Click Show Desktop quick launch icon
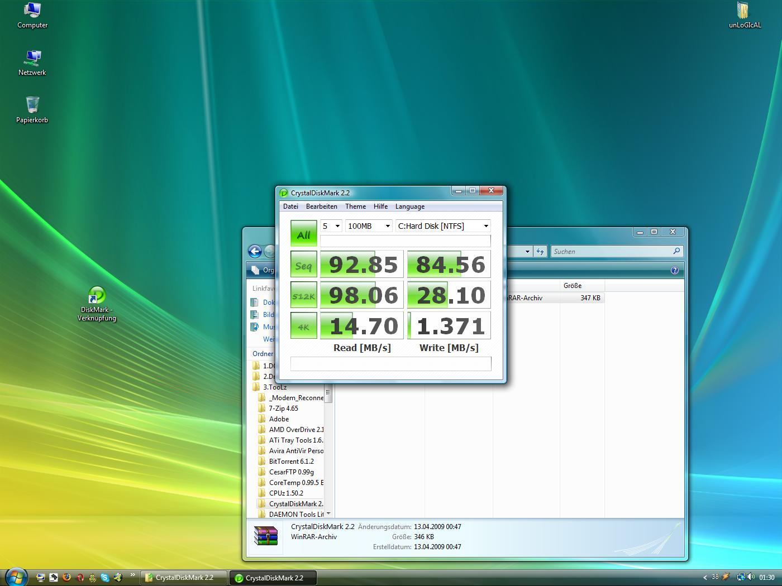 point(41,578)
